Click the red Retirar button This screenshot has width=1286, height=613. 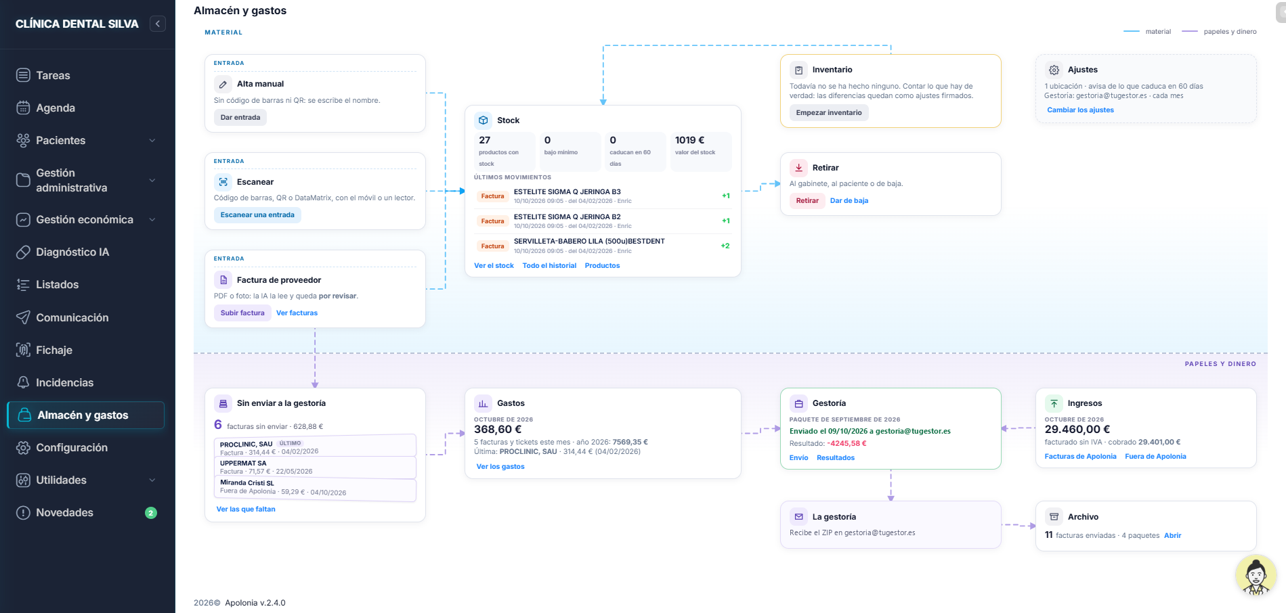coord(807,200)
